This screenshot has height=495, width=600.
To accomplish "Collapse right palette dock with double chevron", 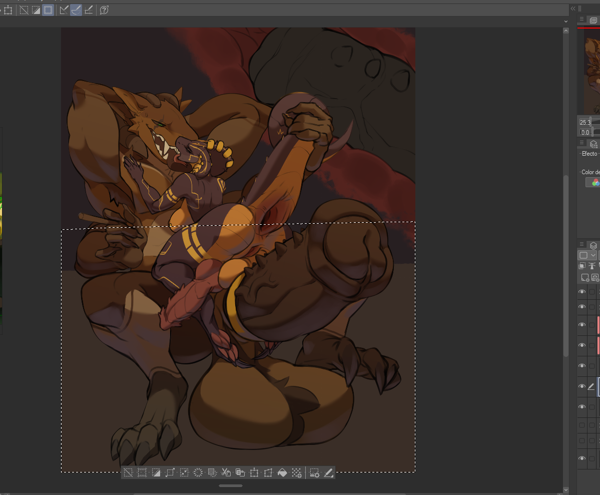I will [x=573, y=9].
